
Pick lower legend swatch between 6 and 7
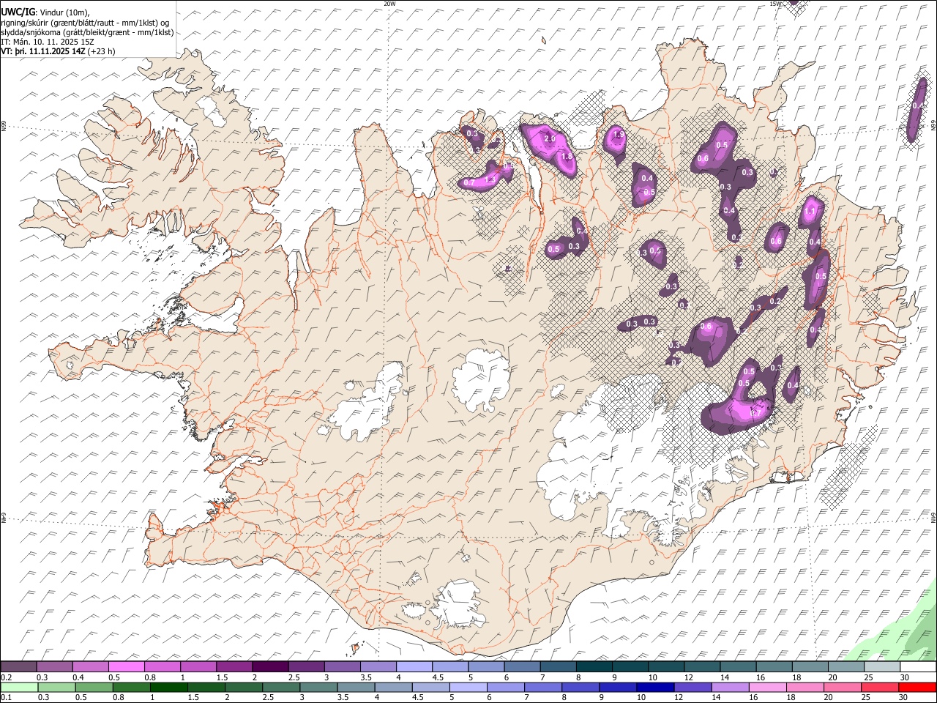505,687
